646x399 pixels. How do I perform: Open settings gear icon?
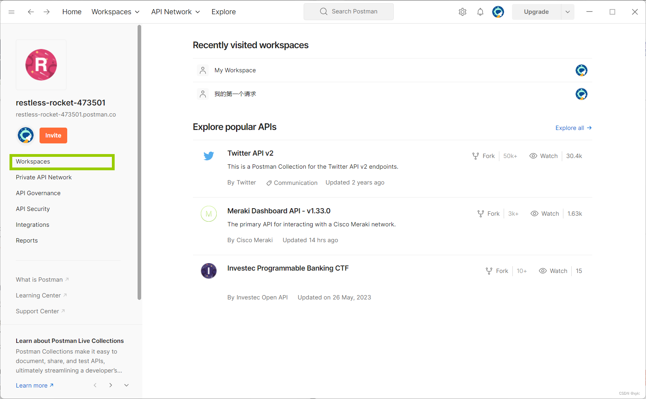(463, 12)
